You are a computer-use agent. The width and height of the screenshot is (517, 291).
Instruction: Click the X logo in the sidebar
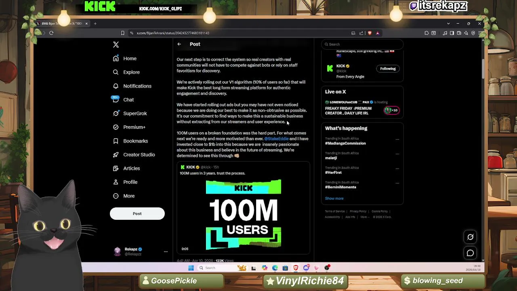click(x=116, y=45)
